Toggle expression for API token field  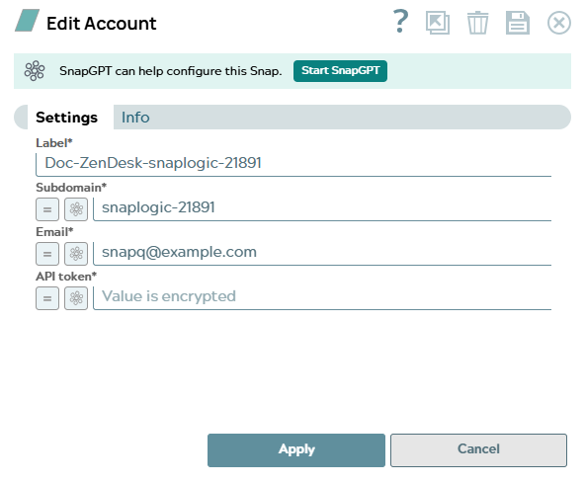pyautogui.click(x=47, y=298)
